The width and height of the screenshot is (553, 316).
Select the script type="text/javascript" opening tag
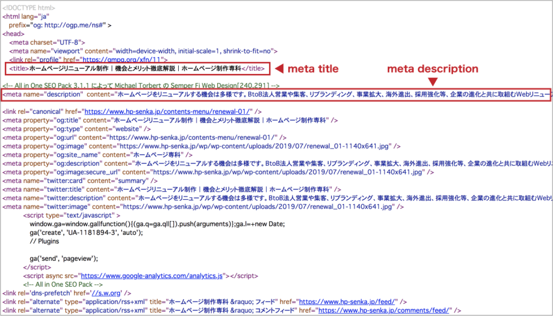point(72,215)
